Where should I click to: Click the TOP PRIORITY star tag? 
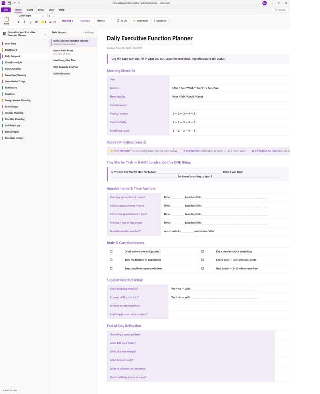click(143, 151)
